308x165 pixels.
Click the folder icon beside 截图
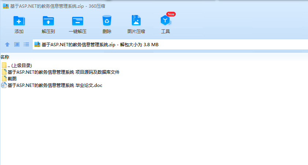pyautogui.click(x=4, y=79)
